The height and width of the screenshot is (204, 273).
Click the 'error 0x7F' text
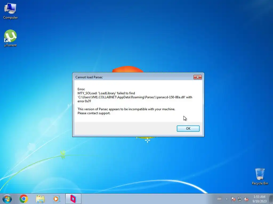click(84, 101)
